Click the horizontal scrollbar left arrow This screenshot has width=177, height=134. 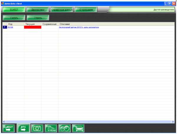4,122
